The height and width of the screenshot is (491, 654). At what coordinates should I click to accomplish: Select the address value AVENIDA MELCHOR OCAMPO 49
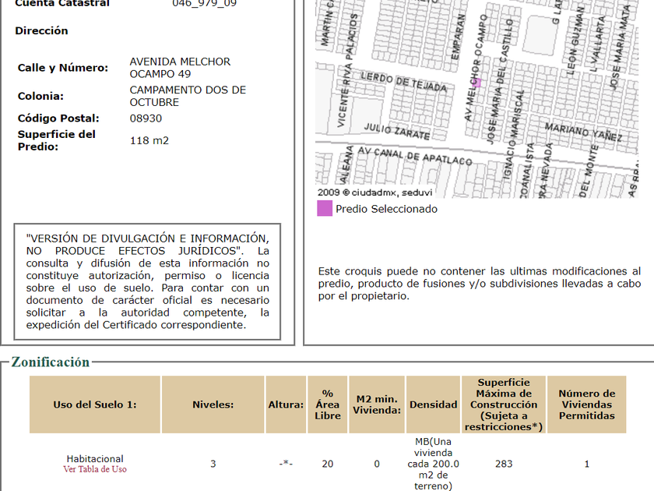(180, 68)
